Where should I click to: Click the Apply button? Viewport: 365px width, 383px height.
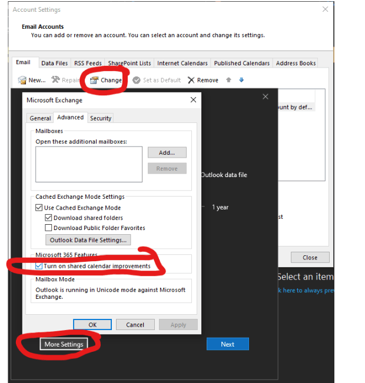click(178, 325)
